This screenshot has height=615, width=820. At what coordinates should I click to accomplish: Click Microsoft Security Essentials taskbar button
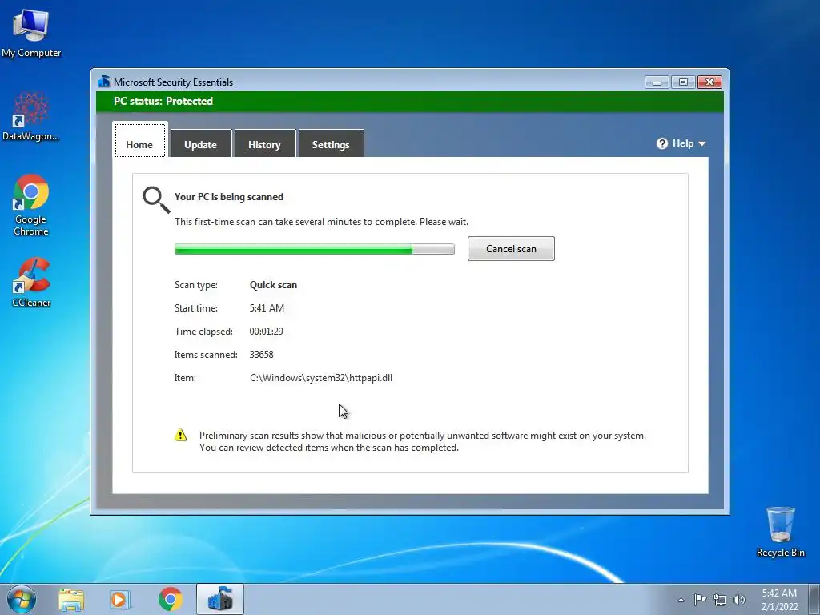click(220, 599)
